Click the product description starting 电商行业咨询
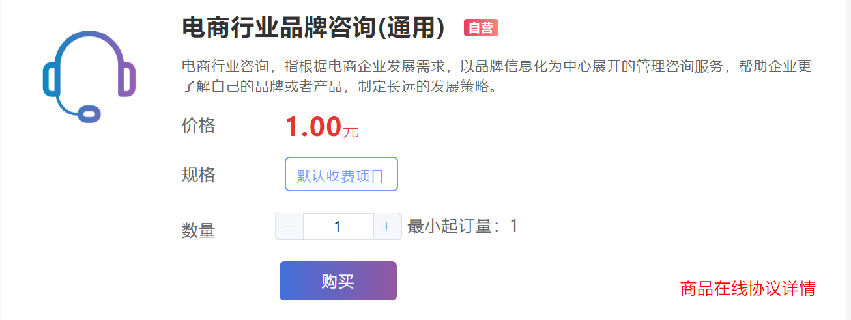Image resolution: width=851 pixels, height=320 pixels. [497, 76]
